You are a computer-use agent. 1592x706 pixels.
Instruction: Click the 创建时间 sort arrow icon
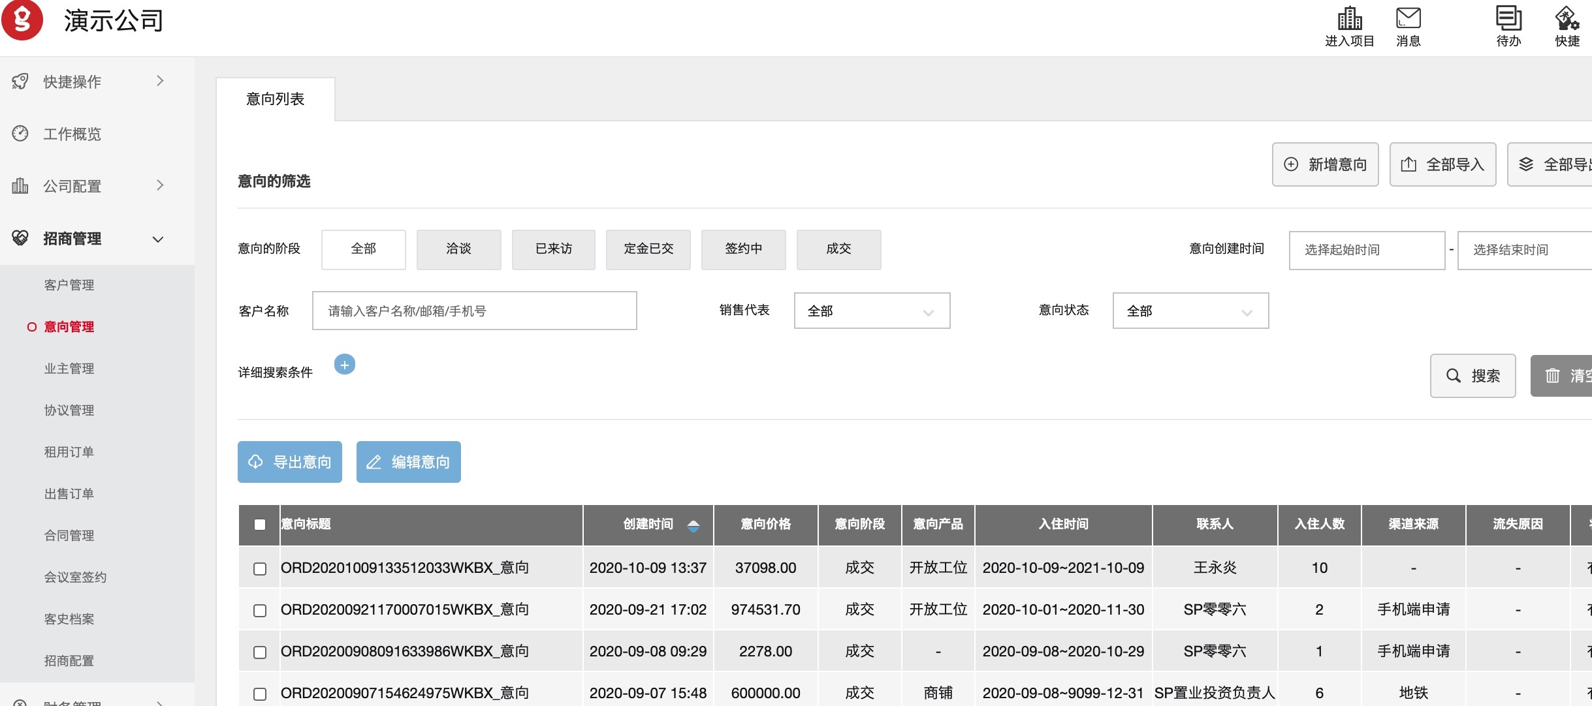693,525
